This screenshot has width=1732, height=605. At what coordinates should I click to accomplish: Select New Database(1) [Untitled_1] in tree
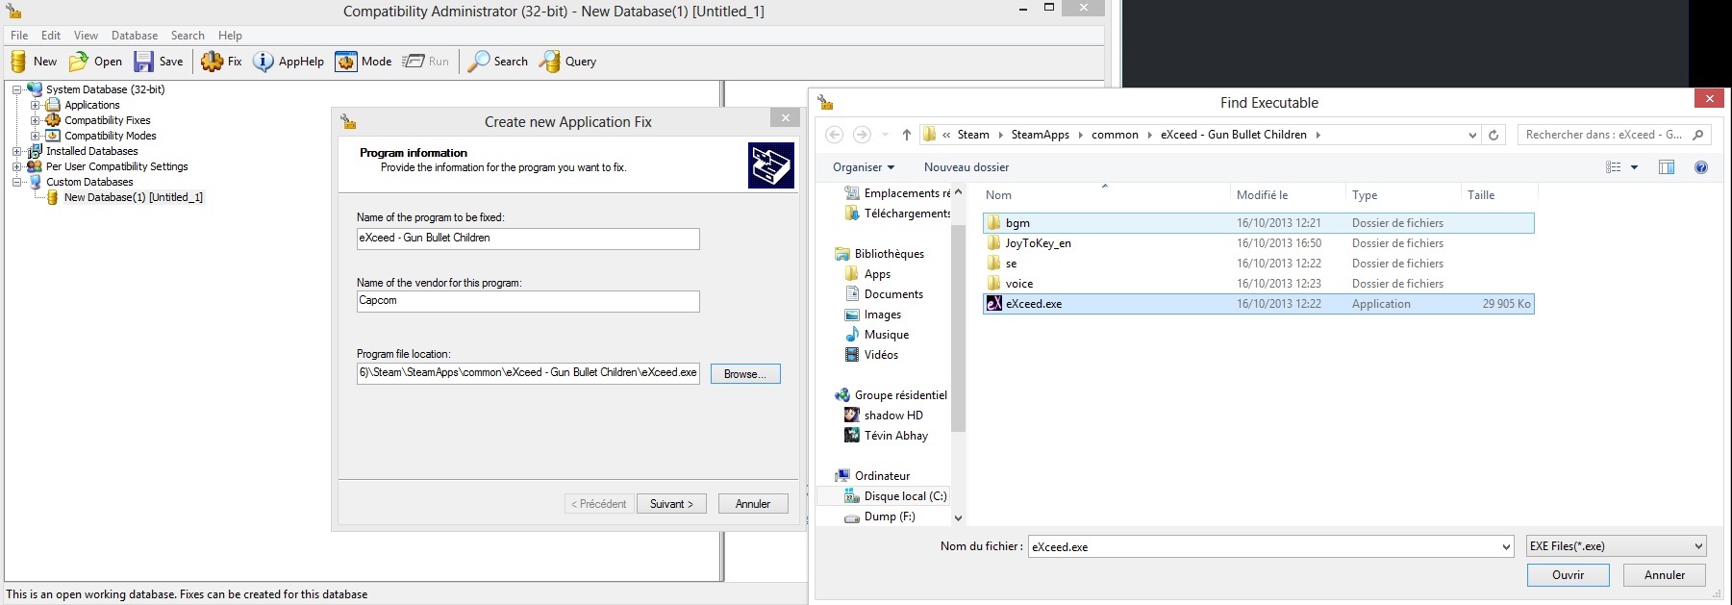pos(133,197)
